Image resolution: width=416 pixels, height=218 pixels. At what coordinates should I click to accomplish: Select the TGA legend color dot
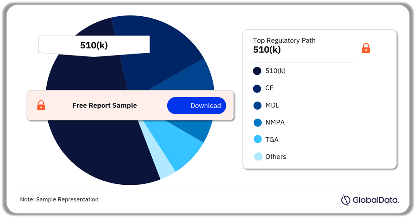tap(258, 139)
